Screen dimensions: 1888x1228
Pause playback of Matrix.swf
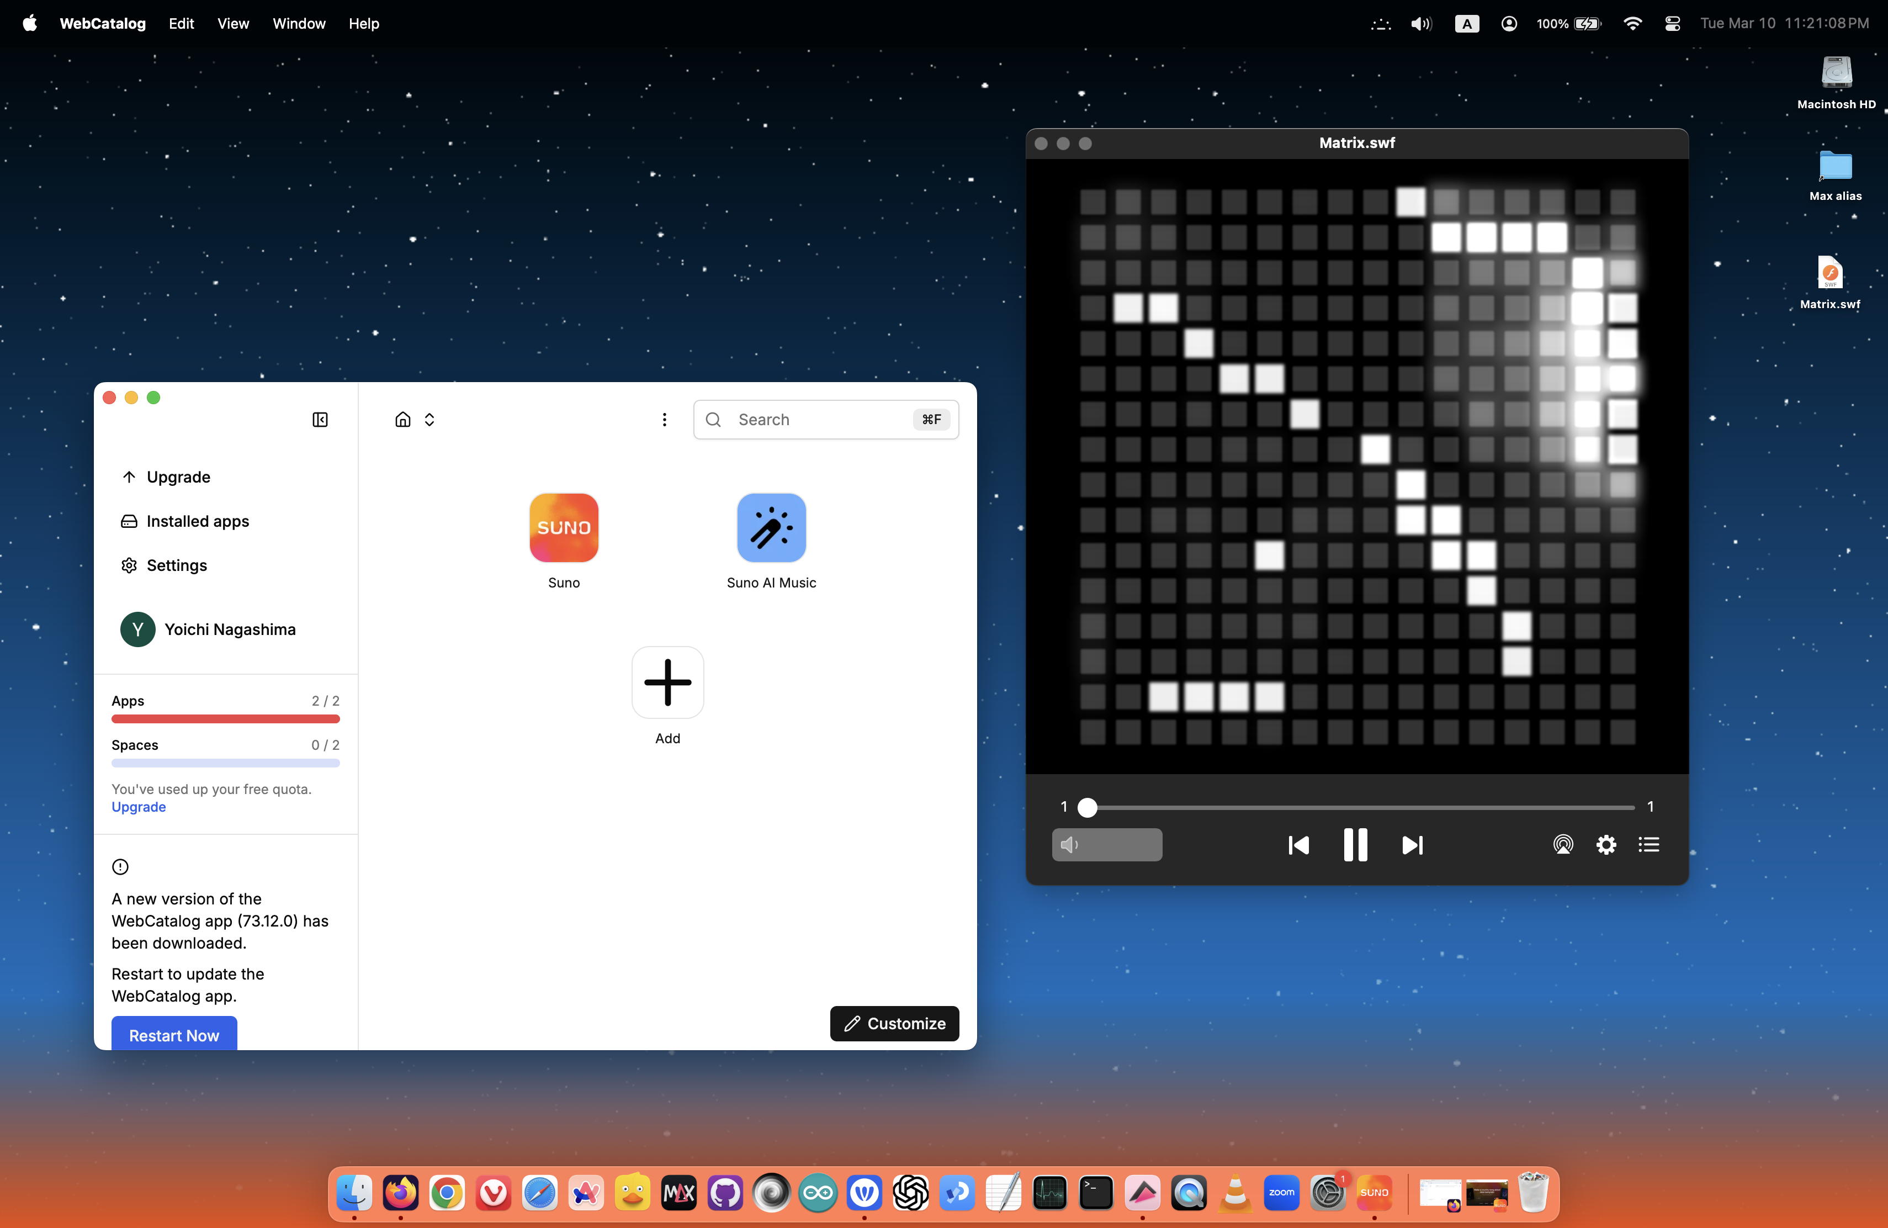tap(1355, 844)
